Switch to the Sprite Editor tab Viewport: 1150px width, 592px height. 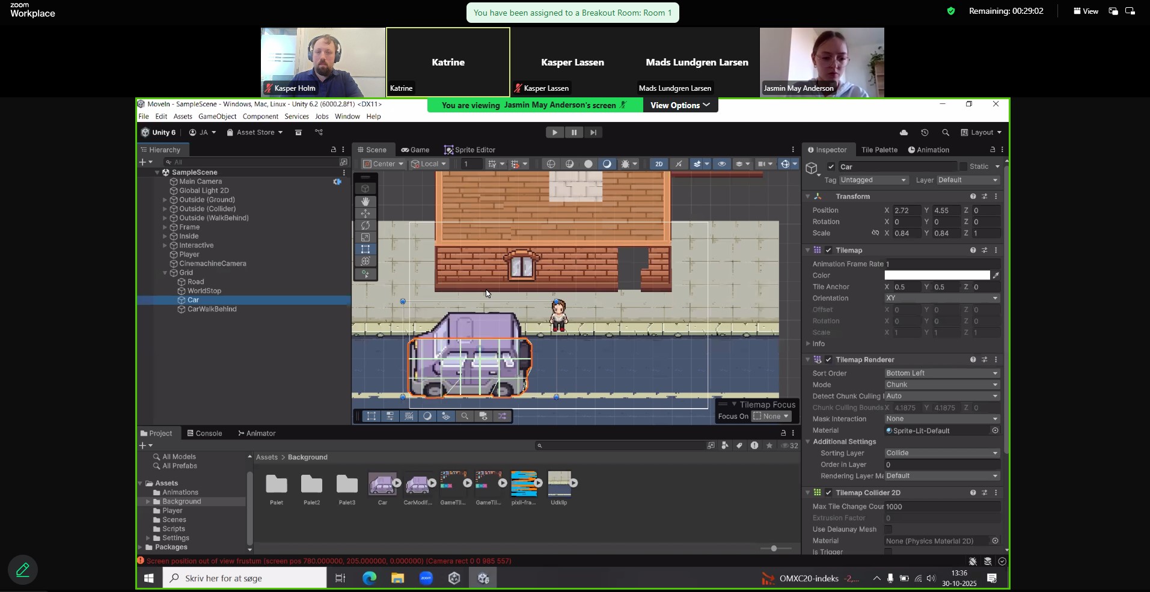(469, 150)
